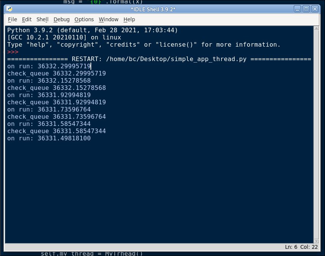Open the Window menu
The height and width of the screenshot is (256, 325).
(x=108, y=19)
